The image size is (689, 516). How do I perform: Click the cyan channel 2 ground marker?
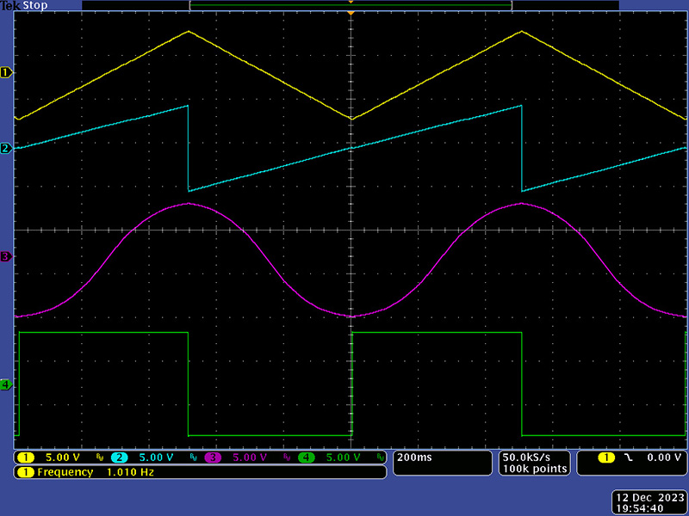[6, 149]
